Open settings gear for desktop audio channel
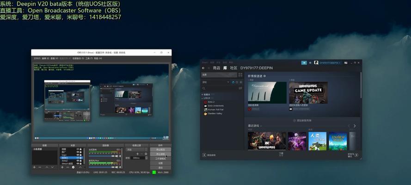411x185 pixels. tap(120, 156)
